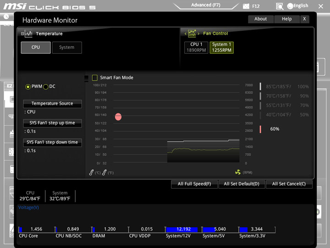This screenshot has height=248, width=330.
Task: Click the 60% fan speed indicator bar
Action: (260, 129)
